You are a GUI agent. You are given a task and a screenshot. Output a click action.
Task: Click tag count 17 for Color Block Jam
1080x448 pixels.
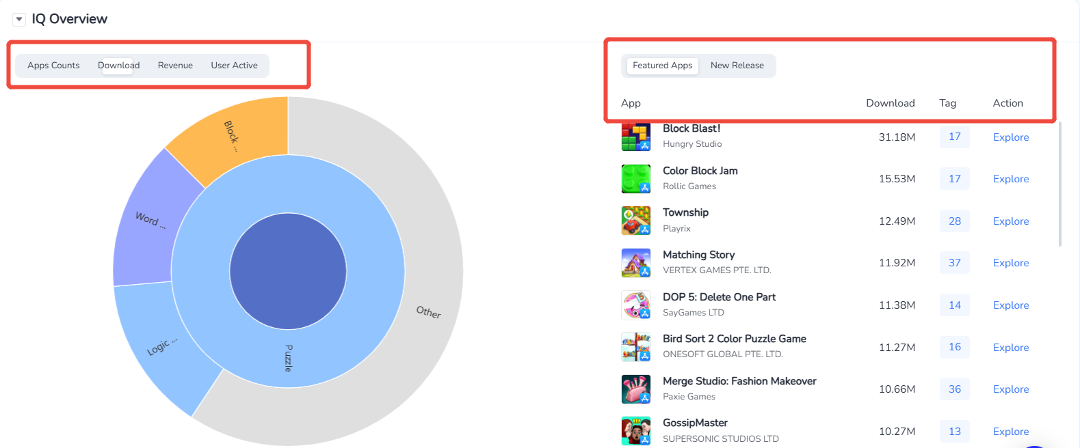(x=954, y=179)
